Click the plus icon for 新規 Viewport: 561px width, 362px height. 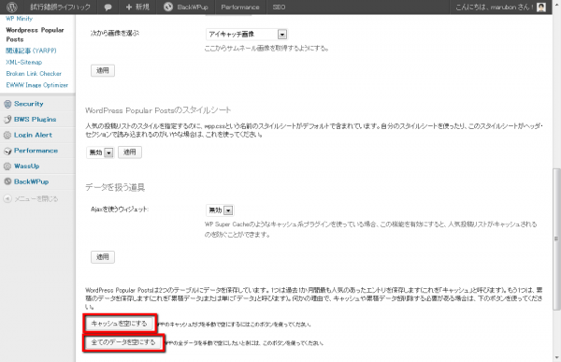(x=129, y=7)
